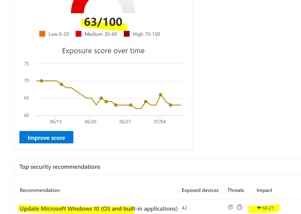Click the dark red High severity legend swatch
Viewport: 301px width, 214px height.
(x=127, y=34)
